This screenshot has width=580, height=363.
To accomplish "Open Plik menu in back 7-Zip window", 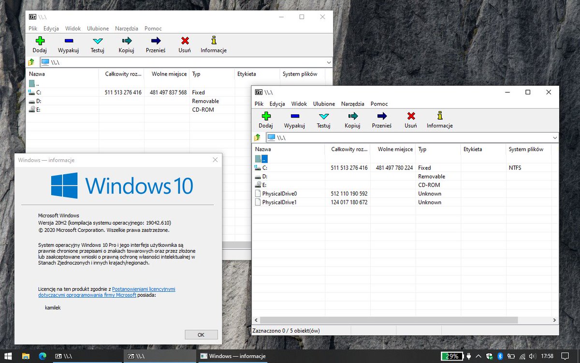I will click(33, 29).
